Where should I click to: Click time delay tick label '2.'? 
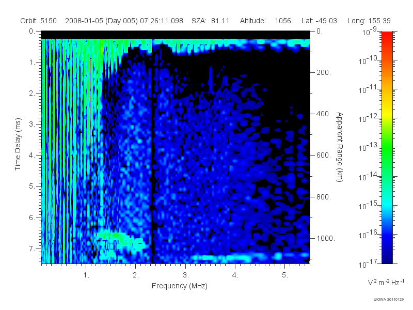(x=32, y=94)
